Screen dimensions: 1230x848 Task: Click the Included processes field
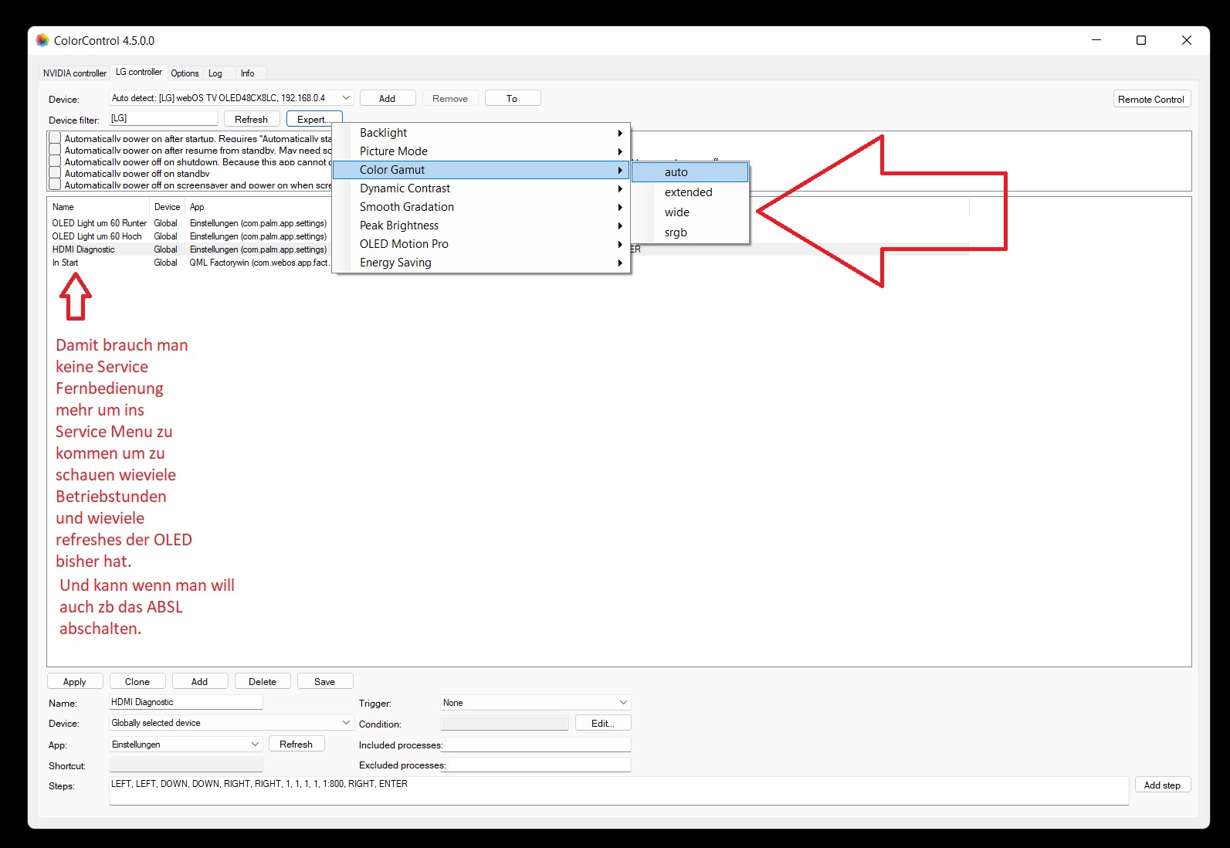coord(536,745)
